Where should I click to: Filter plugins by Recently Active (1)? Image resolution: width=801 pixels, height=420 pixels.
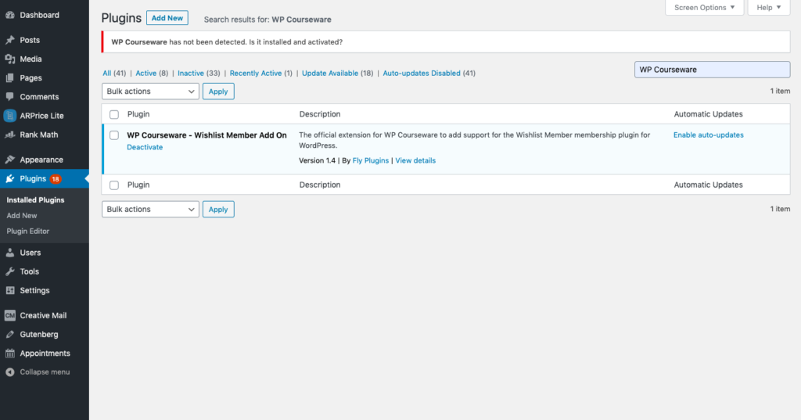(261, 73)
